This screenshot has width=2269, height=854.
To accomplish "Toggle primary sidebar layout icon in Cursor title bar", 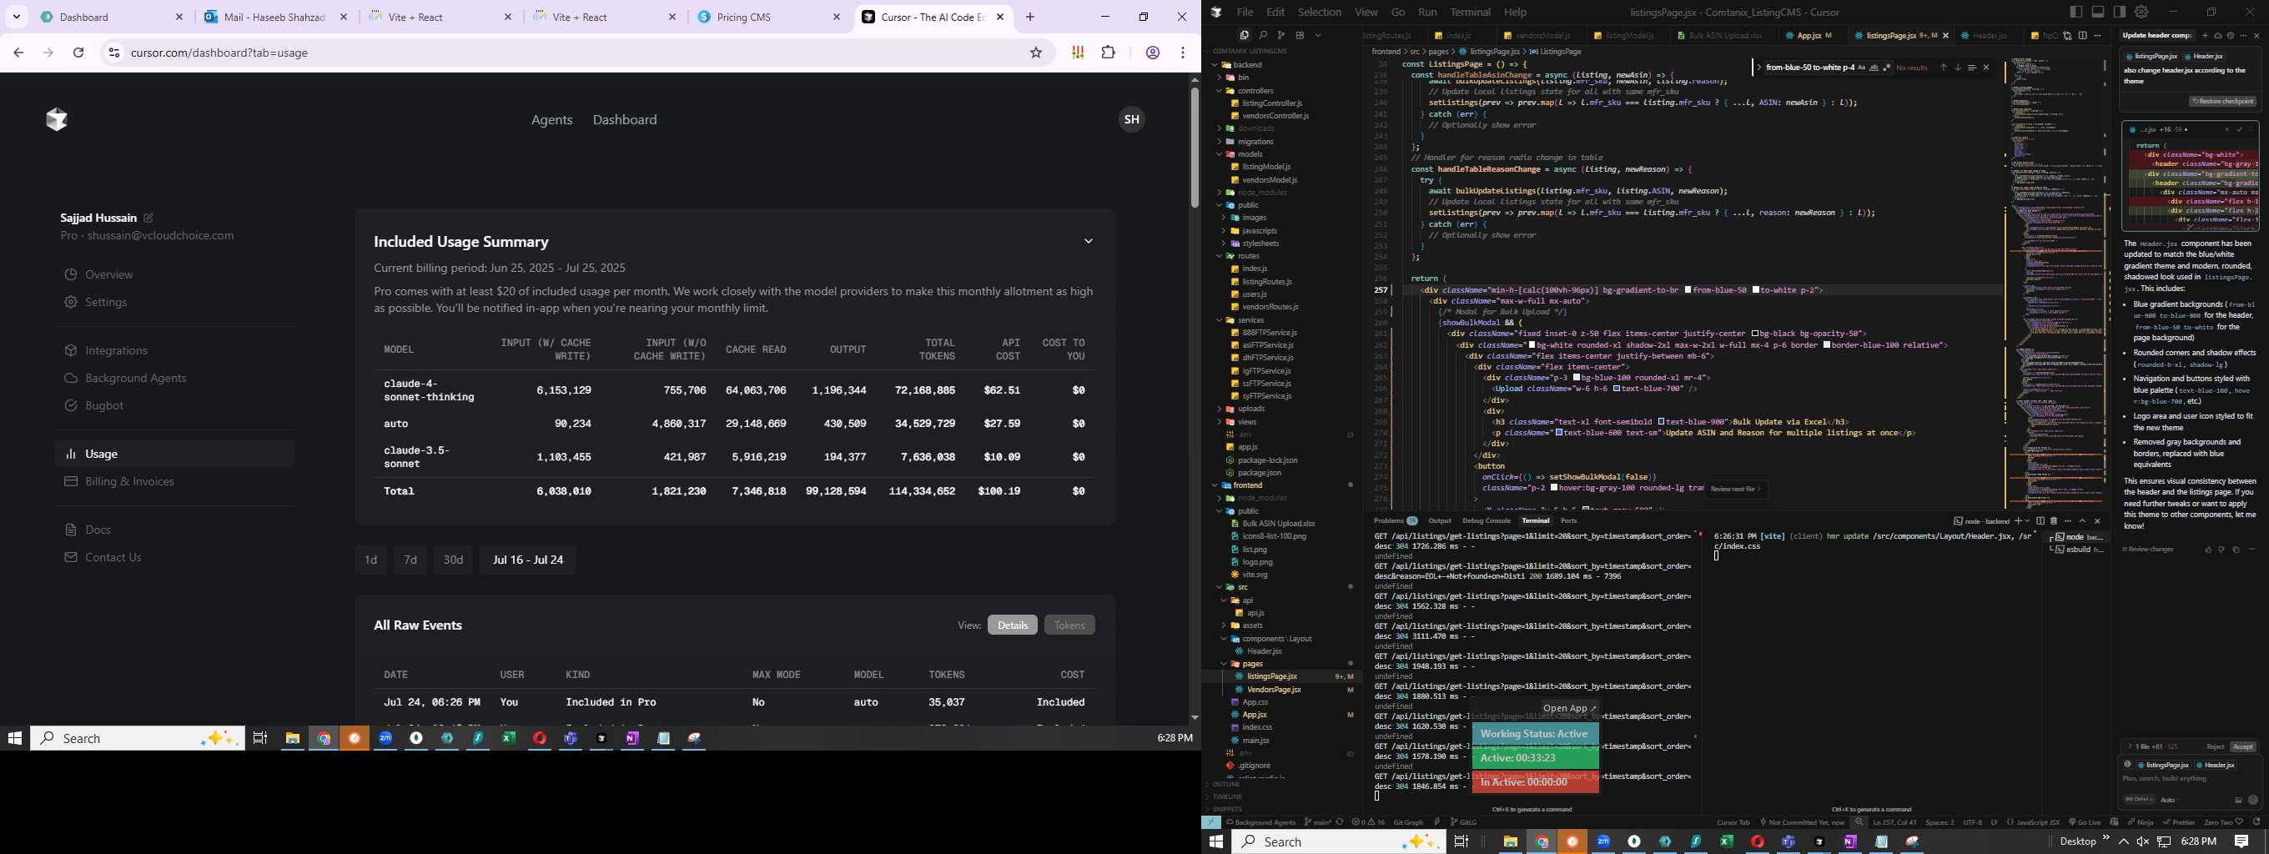I will click(x=2076, y=12).
